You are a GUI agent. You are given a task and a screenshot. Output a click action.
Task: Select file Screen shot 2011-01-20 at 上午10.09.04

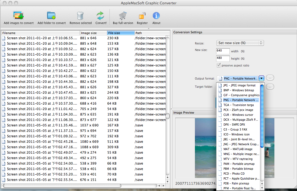click(x=84, y=44)
